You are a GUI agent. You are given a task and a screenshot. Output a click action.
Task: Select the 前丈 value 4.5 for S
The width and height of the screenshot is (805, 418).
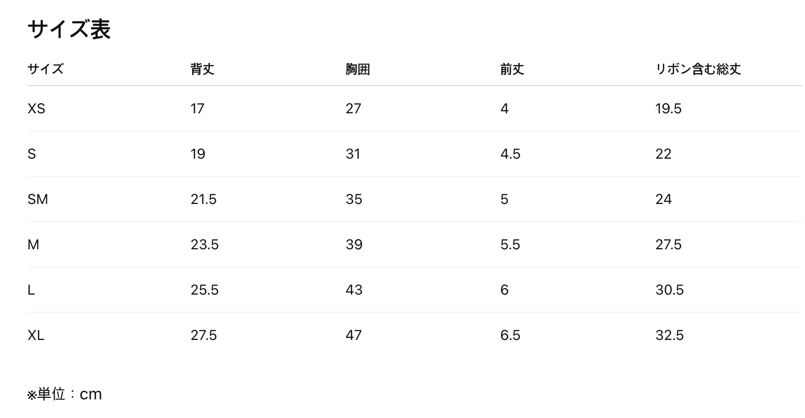click(x=510, y=154)
